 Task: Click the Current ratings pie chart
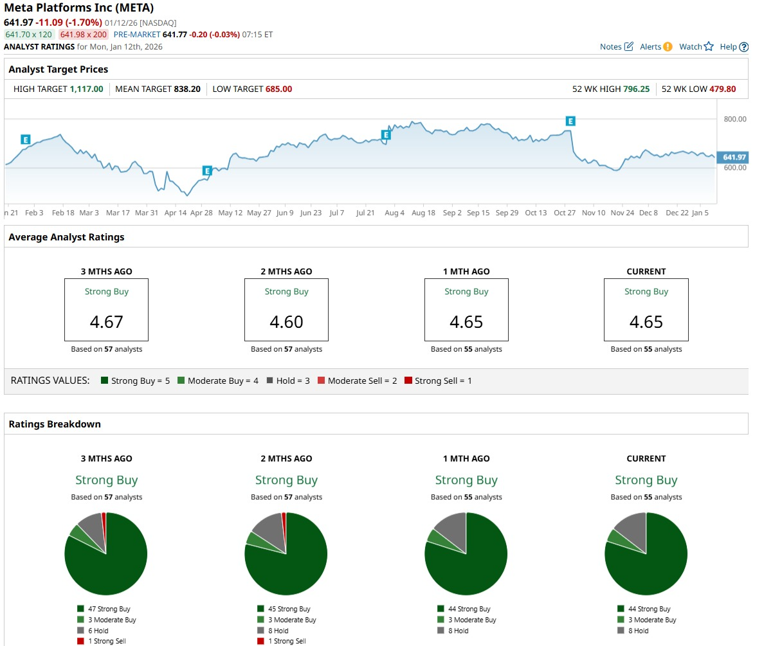646,553
